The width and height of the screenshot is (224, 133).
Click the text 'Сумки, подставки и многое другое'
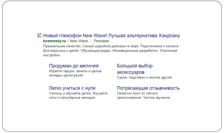144,77
